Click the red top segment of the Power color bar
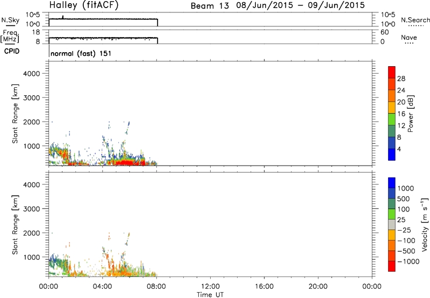Viewport: 430px width, 298px height. (x=392, y=72)
